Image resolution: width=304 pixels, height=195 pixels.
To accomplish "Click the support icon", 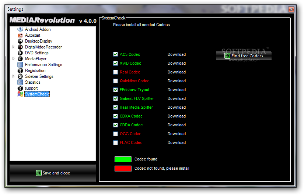I will [x=20, y=89].
